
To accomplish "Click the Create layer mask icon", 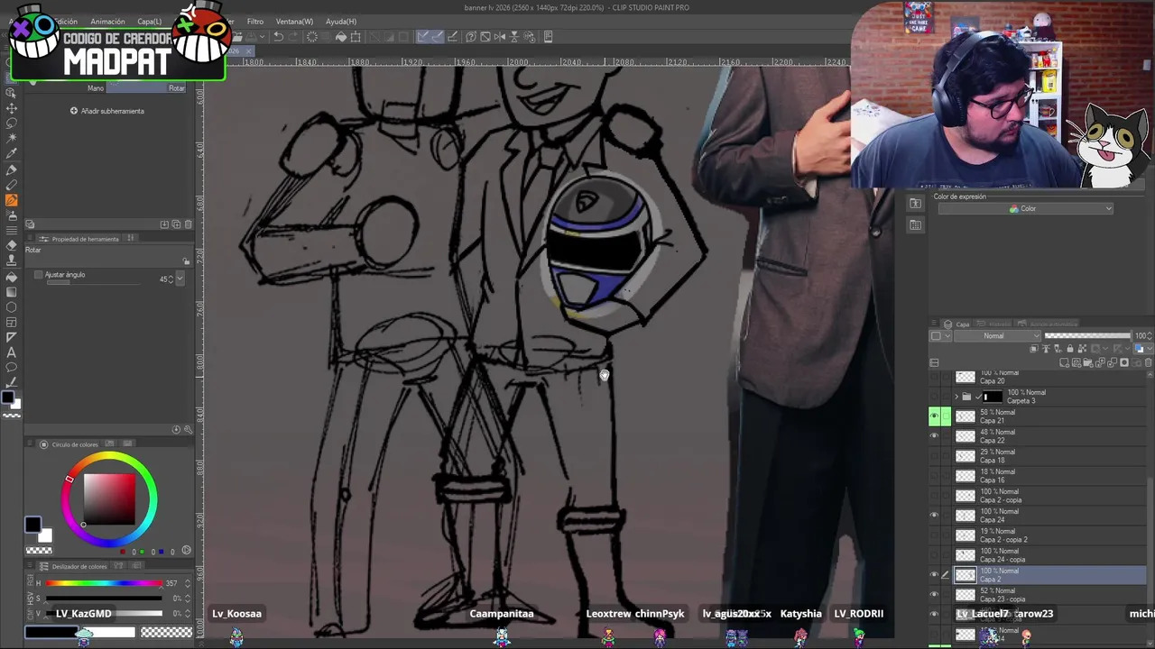I will 1124,362.
